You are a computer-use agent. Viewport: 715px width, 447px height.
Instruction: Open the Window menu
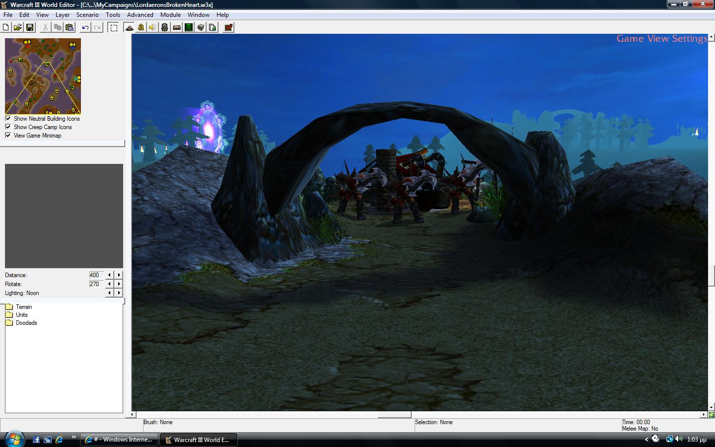(199, 15)
